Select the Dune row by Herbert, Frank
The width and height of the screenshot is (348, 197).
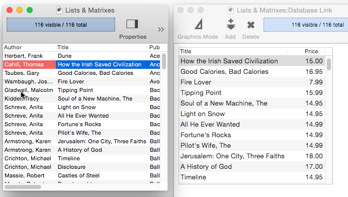tap(81, 56)
